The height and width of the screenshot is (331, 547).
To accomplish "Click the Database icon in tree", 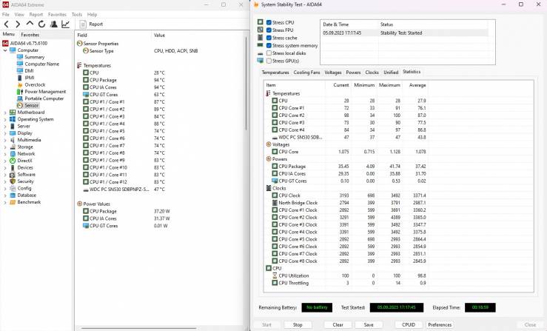I will [x=13, y=195].
